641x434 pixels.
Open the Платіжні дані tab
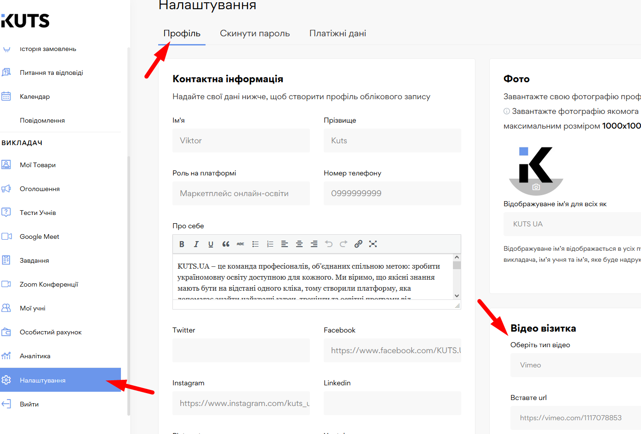coord(338,34)
